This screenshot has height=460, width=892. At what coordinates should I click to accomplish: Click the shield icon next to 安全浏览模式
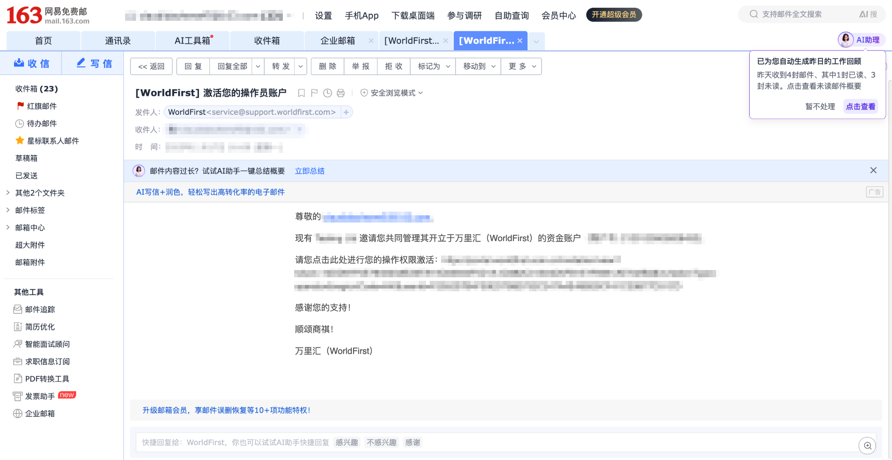364,93
